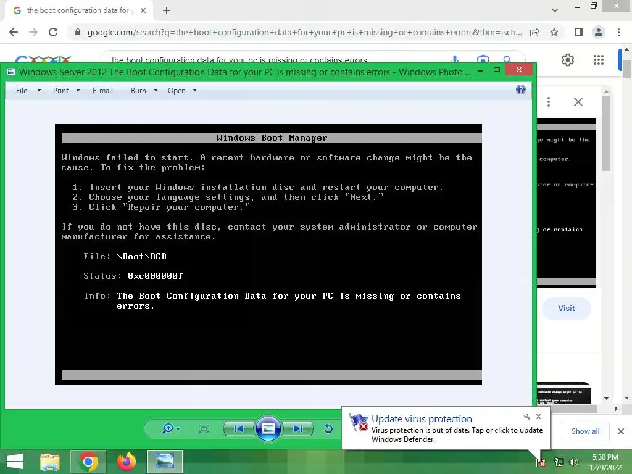Open the File menu in Photo Viewer

click(22, 91)
